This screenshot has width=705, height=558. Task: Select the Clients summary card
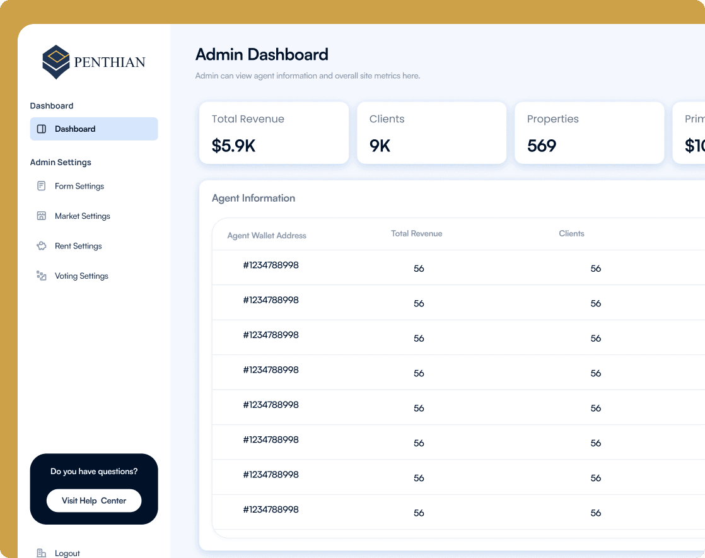click(431, 133)
